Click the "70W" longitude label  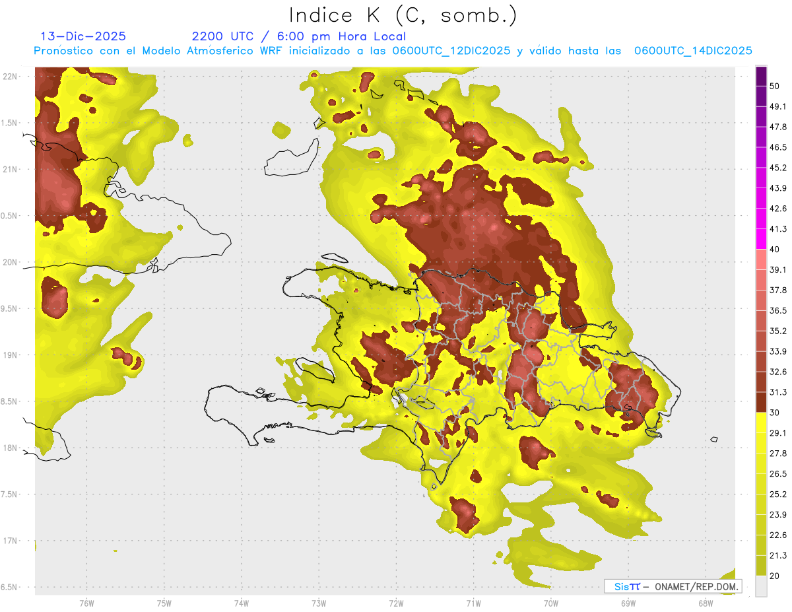pos(550,603)
